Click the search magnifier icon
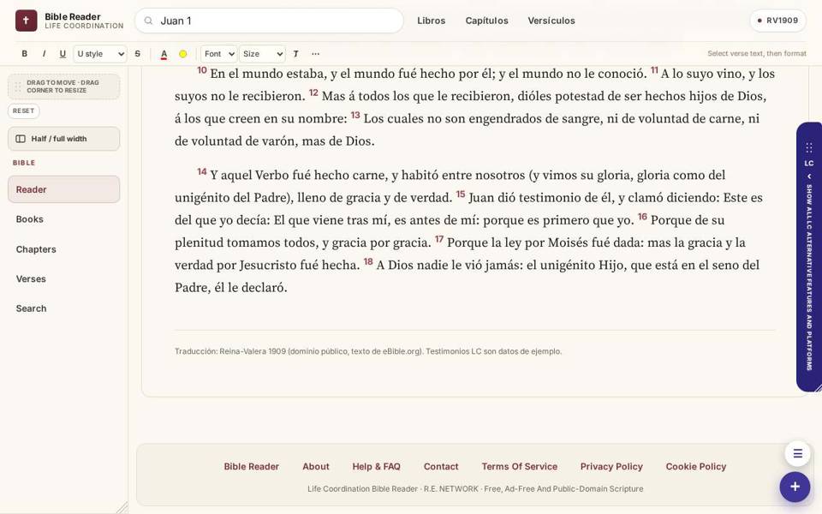The image size is (822, 514). tap(148, 21)
